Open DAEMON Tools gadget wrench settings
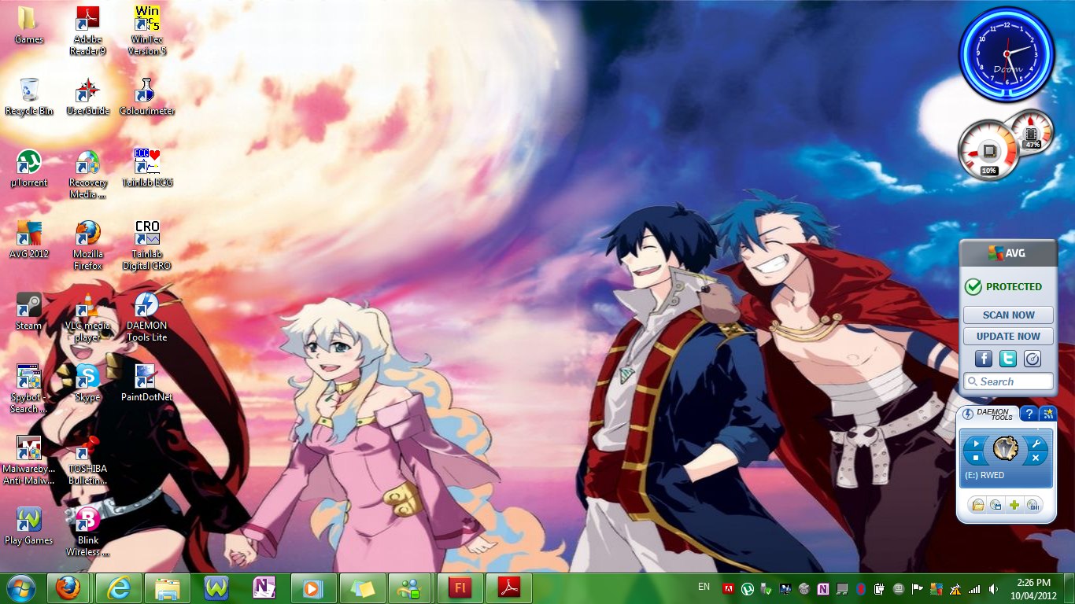 (x=1036, y=444)
